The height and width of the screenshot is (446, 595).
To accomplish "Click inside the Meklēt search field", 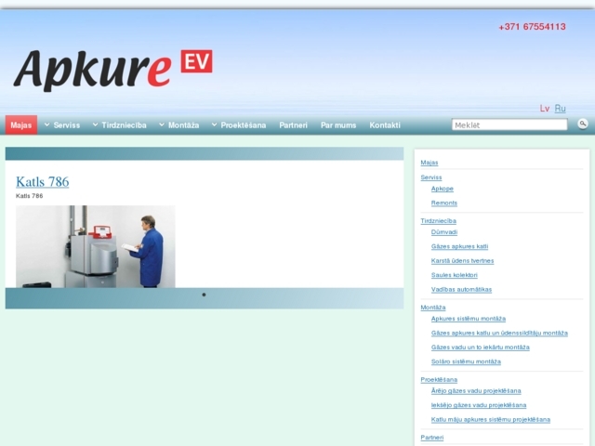I will click(509, 125).
